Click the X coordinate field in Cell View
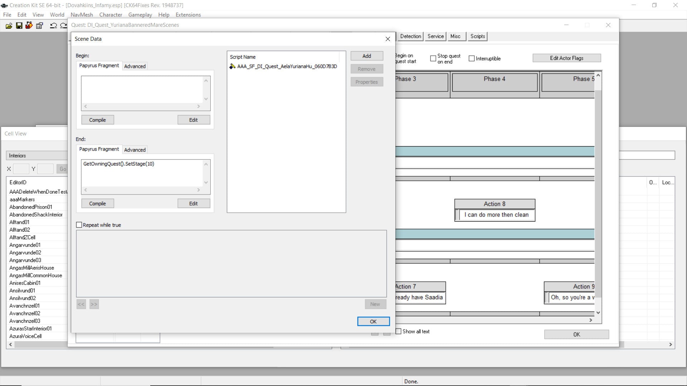Viewport: 687px width, 386px height. click(x=21, y=169)
